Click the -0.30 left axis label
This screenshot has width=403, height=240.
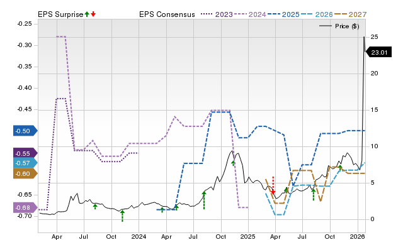point(25,45)
